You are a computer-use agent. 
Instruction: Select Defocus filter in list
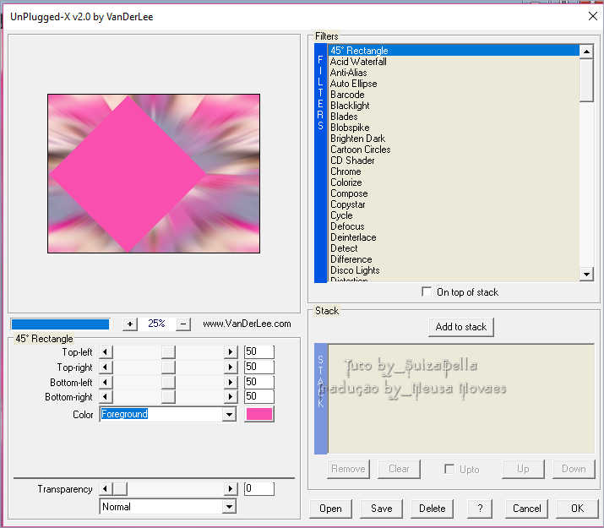click(x=454, y=226)
